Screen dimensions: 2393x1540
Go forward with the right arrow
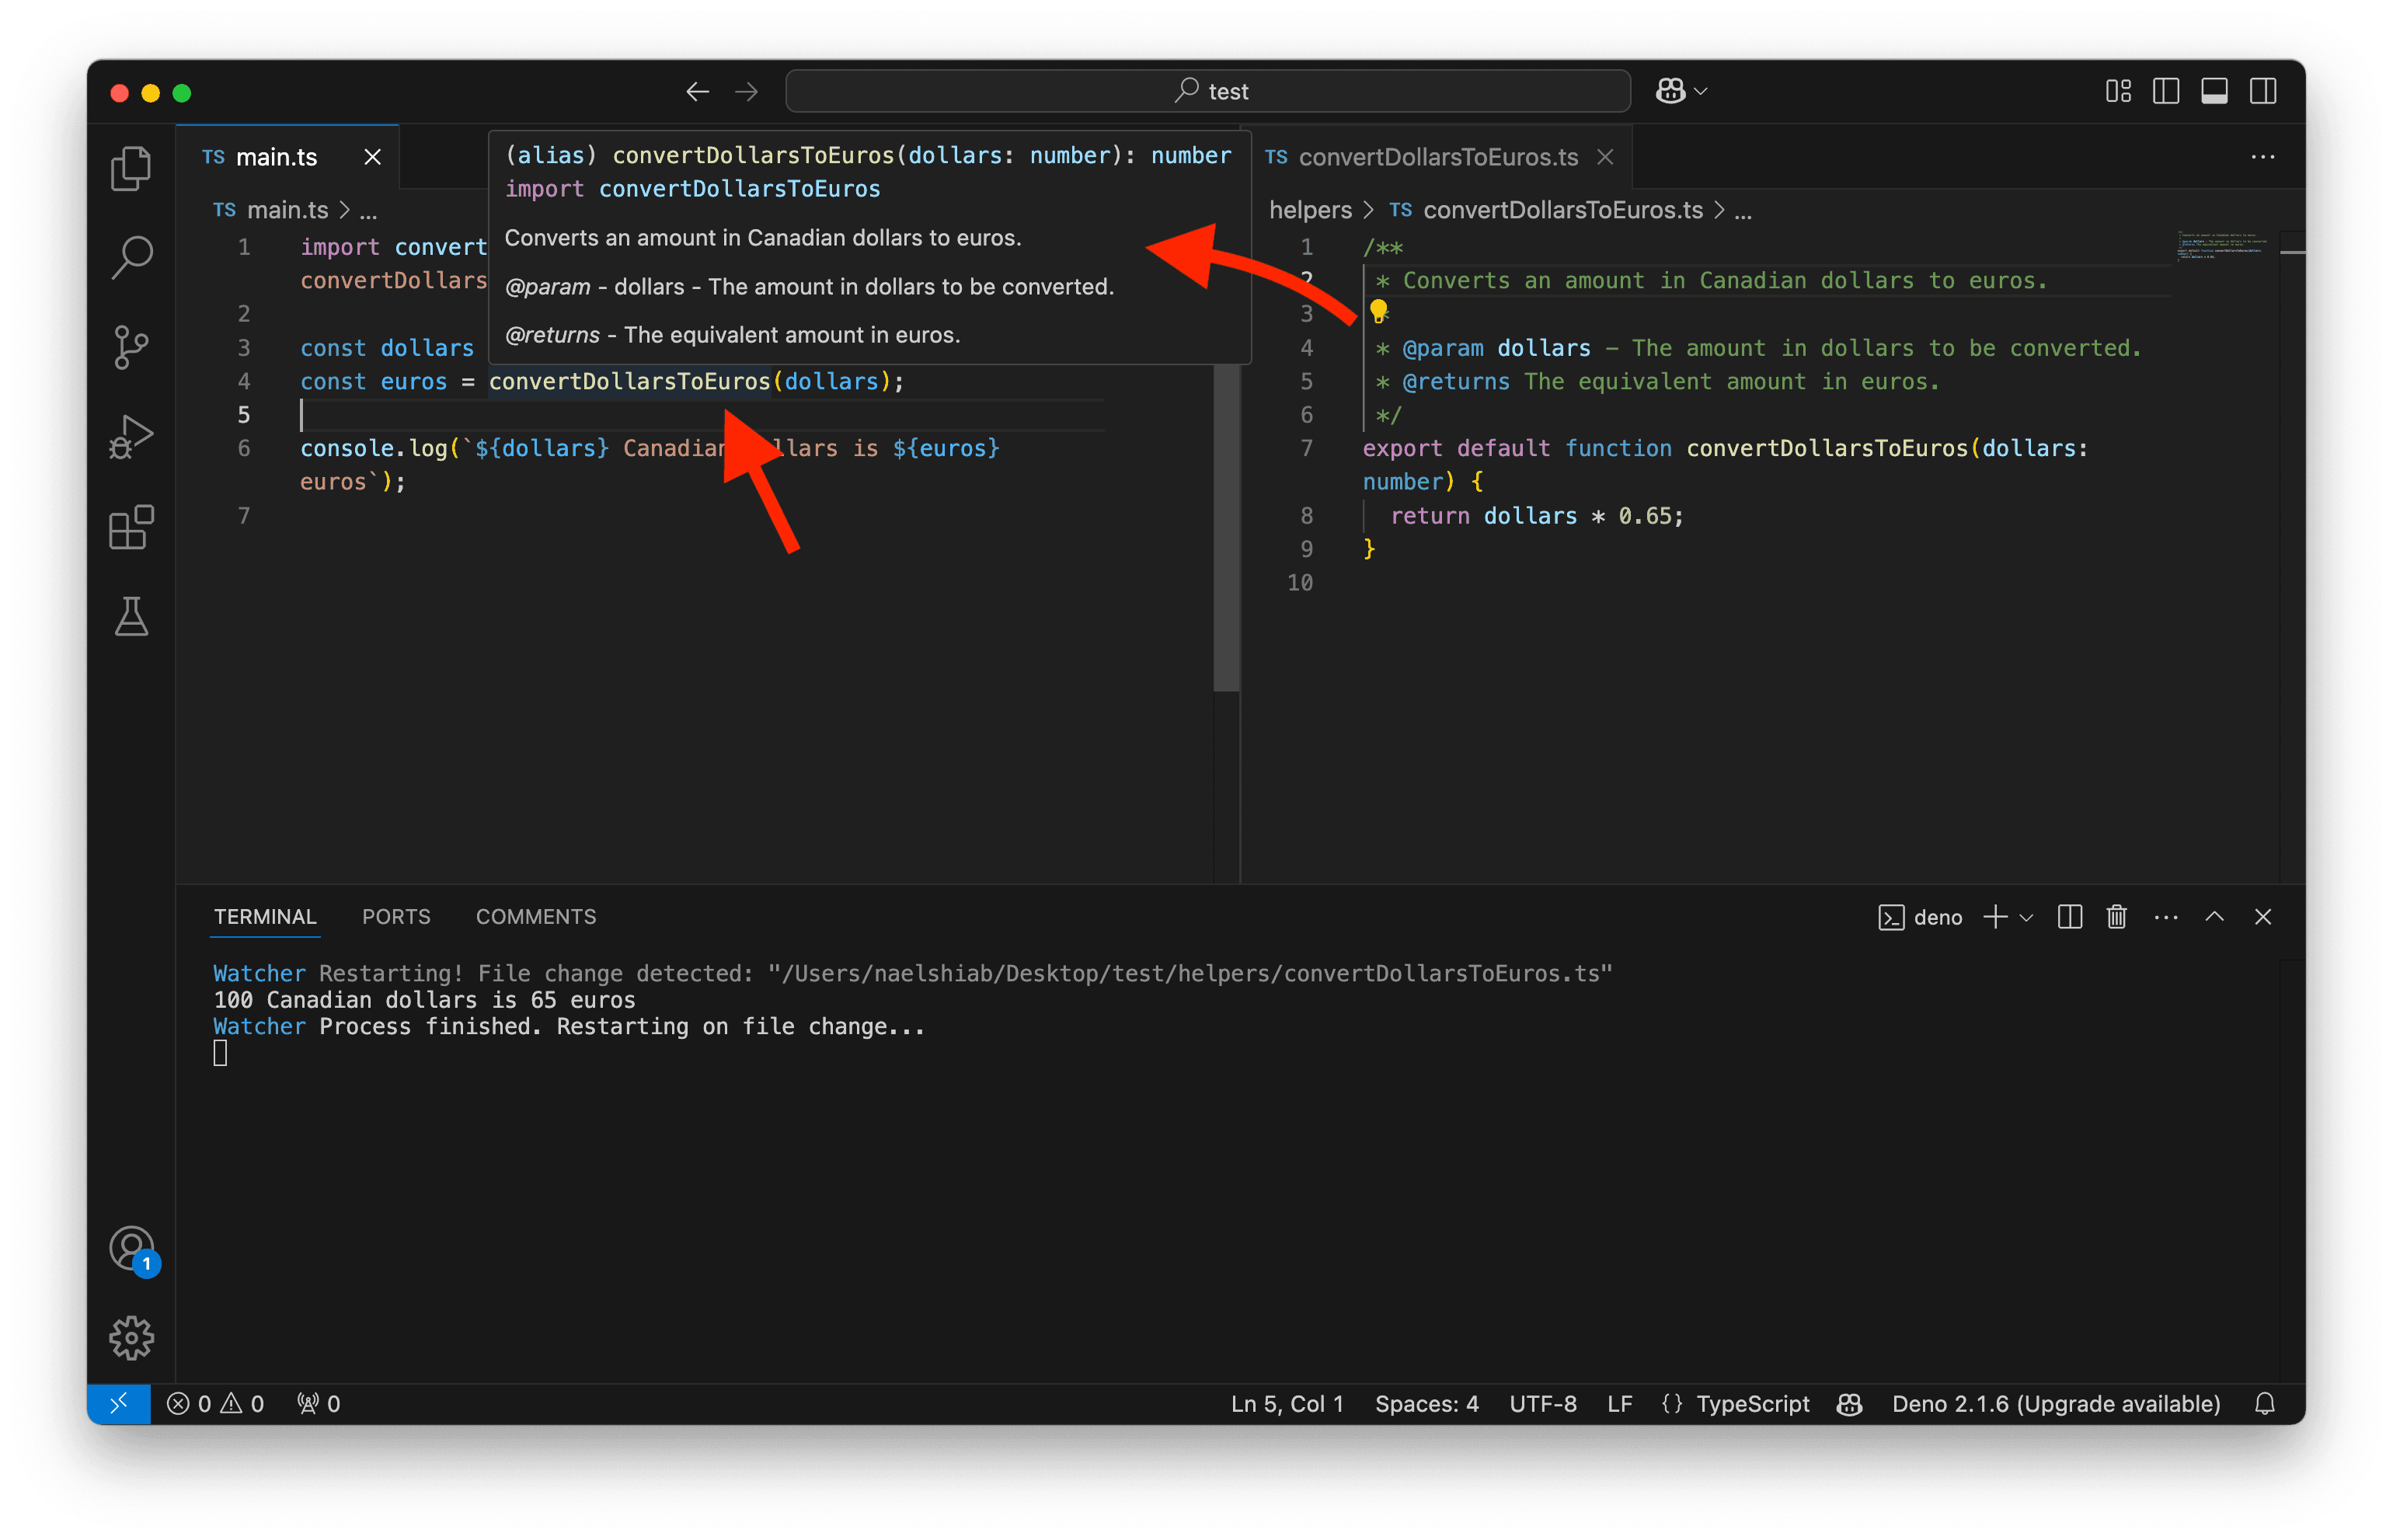point(746,92)
